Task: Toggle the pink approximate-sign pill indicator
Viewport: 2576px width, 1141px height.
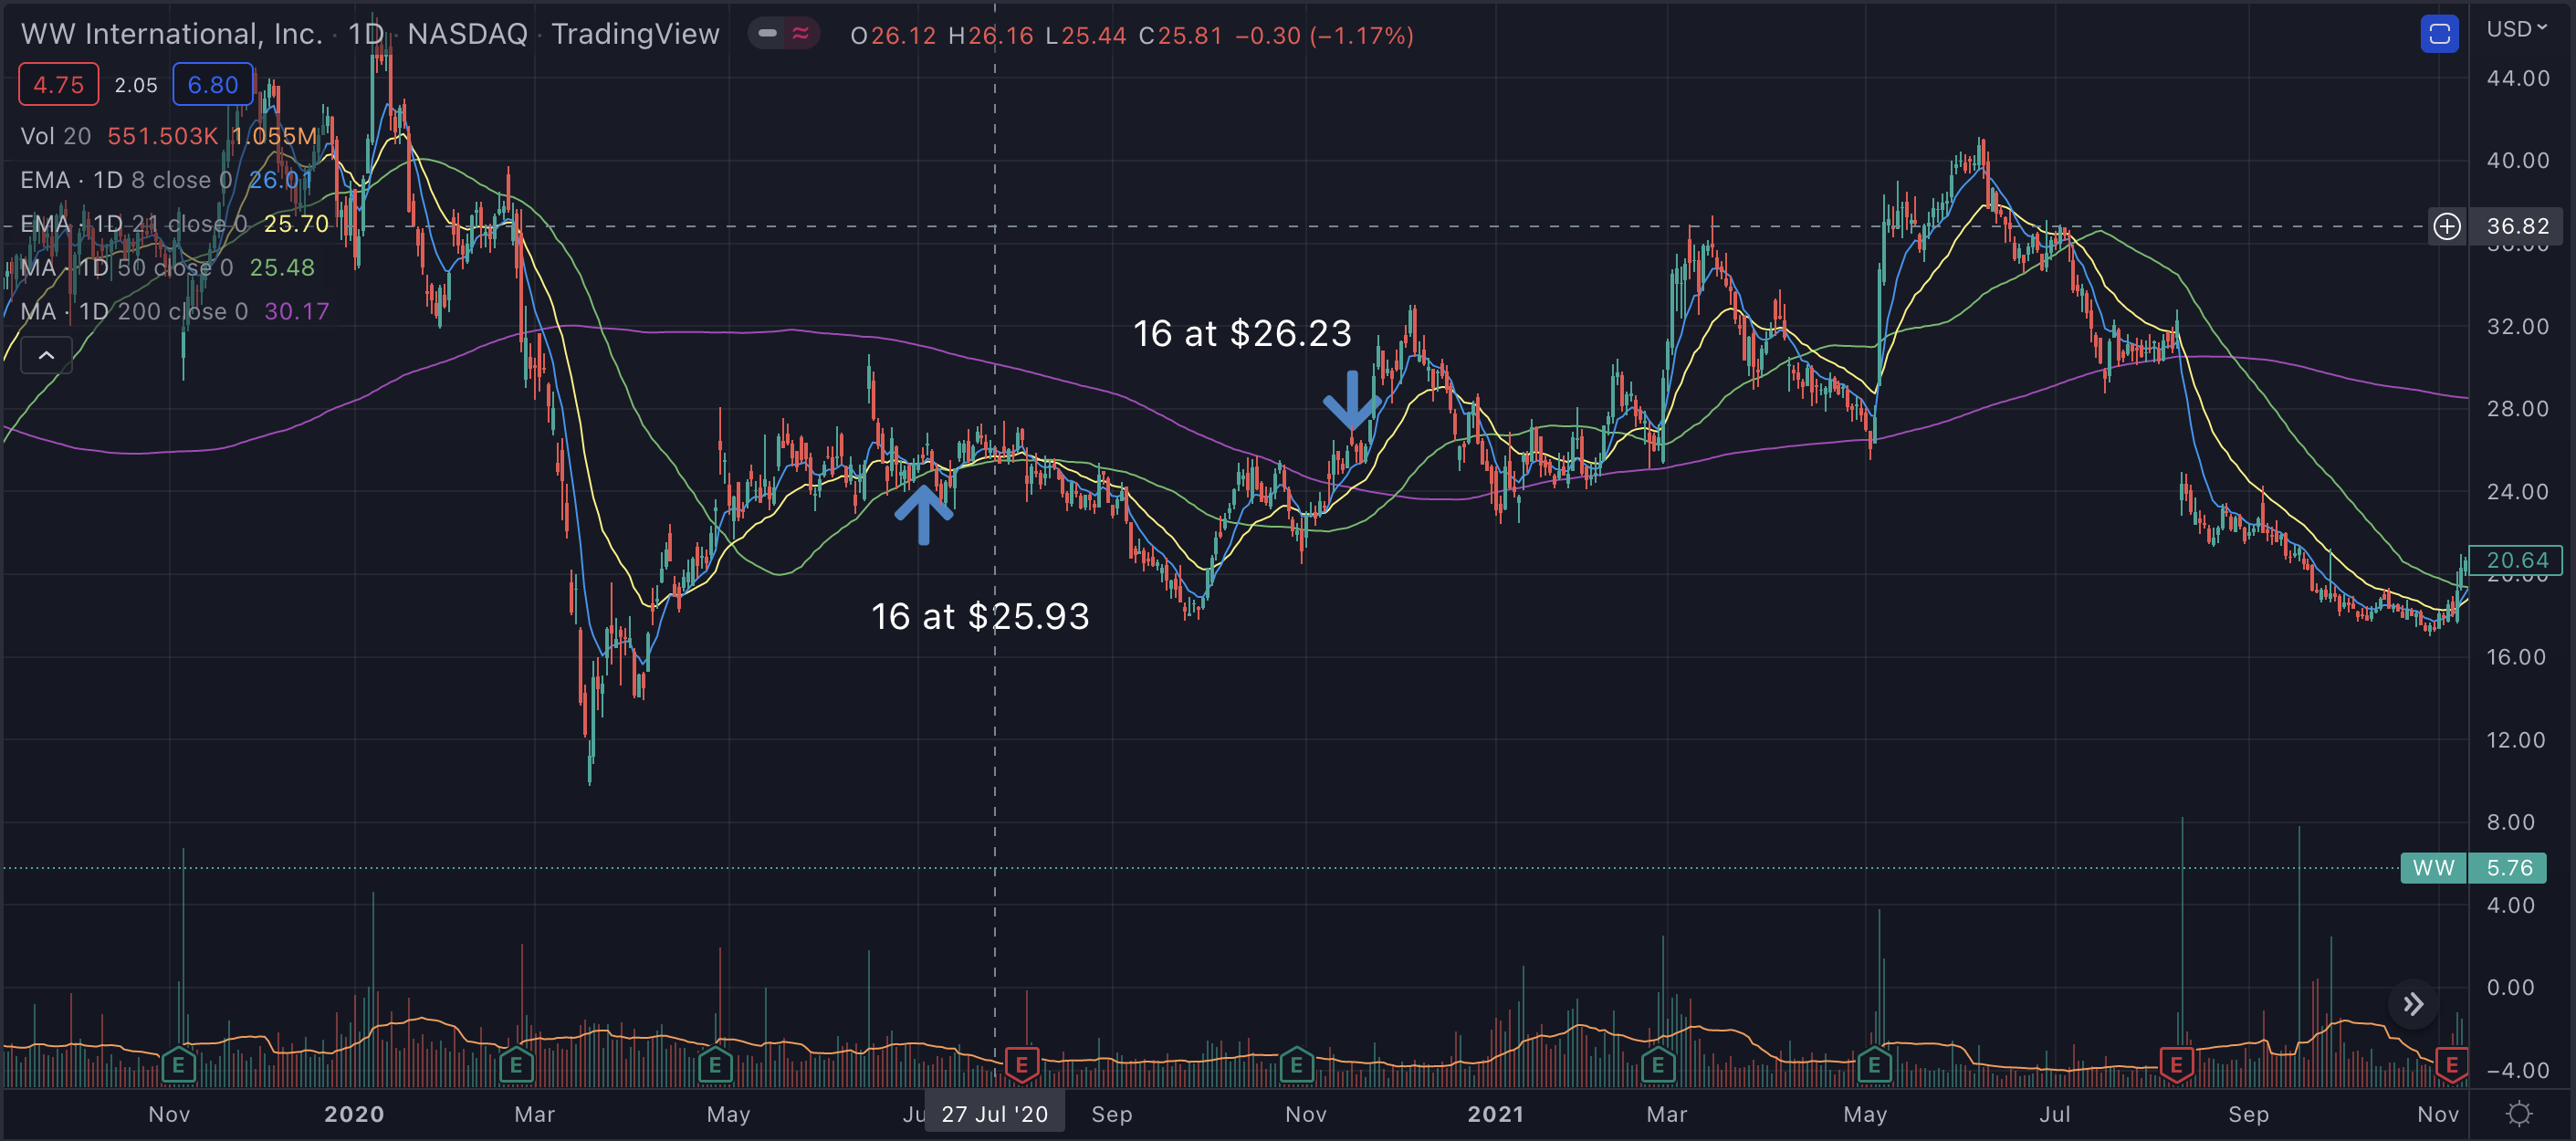Action: pyautogui.click(x=801, y=34)
